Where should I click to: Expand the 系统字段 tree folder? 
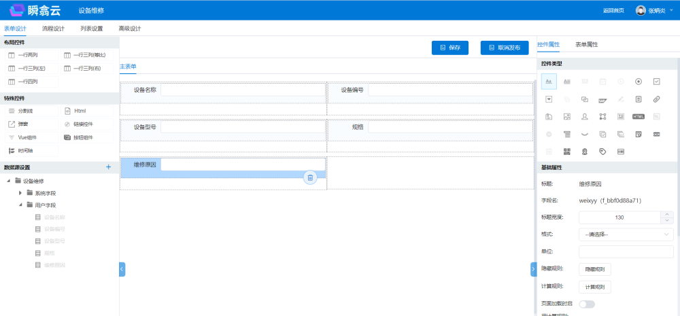click(x=20, y=193)
